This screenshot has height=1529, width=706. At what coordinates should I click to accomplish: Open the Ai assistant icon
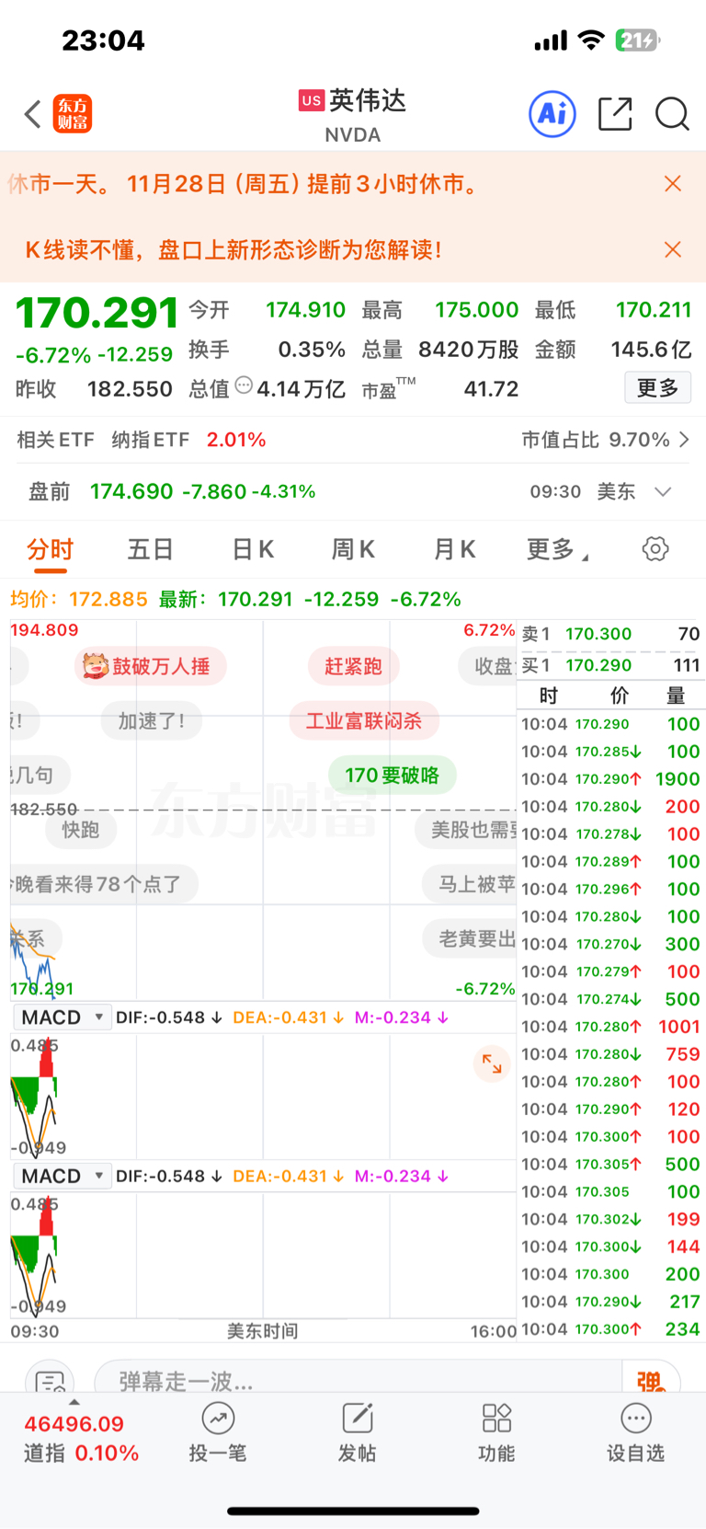[x=552, y=114]
